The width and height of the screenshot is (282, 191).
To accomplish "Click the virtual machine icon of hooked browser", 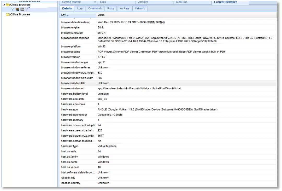I will (22, 9).
